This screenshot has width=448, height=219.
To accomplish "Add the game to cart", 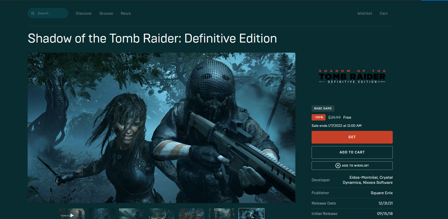I will (x=352, y=152).
